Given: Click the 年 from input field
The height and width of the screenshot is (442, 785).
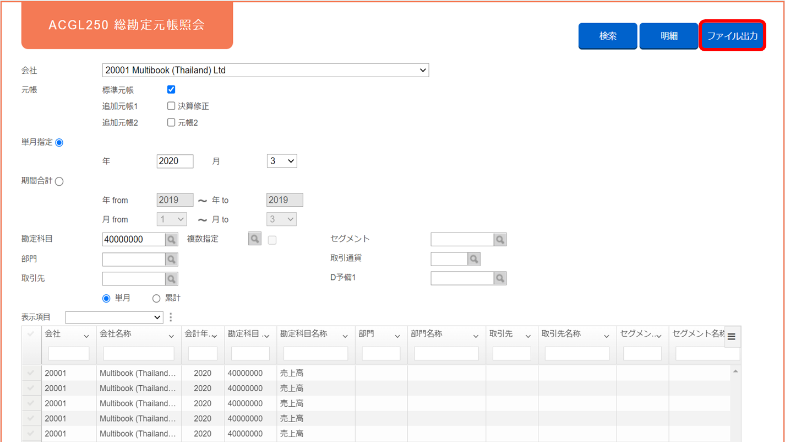Looking at the screenshot, I should pos(175,200).
